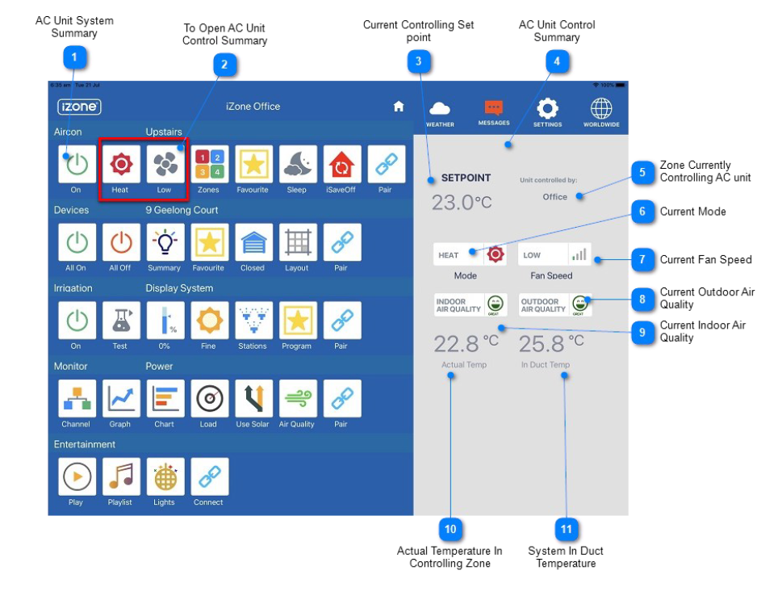Toggle the iSaveOff house icon
The width and height of the screenshot is (782, 600).
tap(341, 164)
